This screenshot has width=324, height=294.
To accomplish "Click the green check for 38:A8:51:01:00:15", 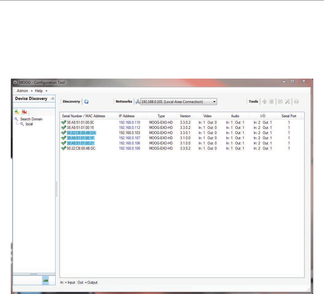I will tap(64, 127).
